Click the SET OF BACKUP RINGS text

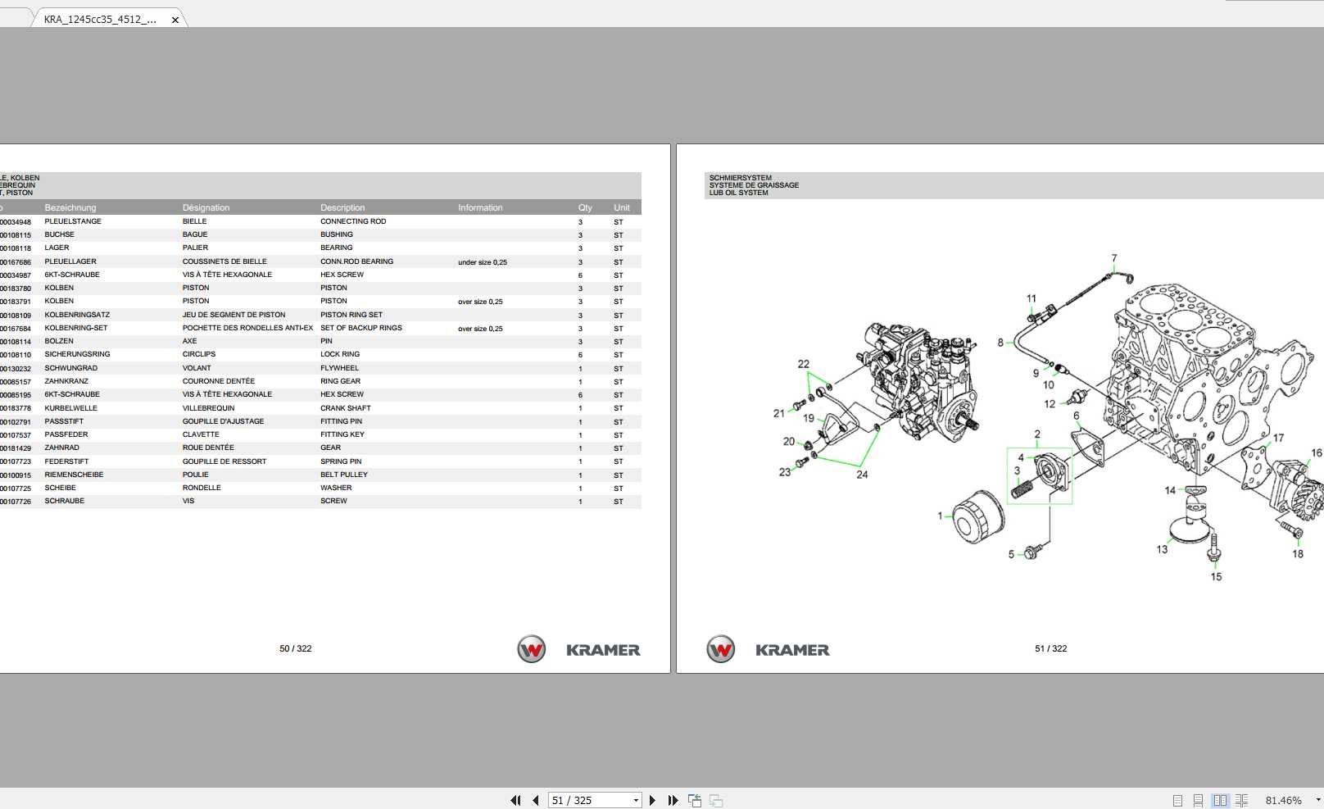(x=361, y=328)
